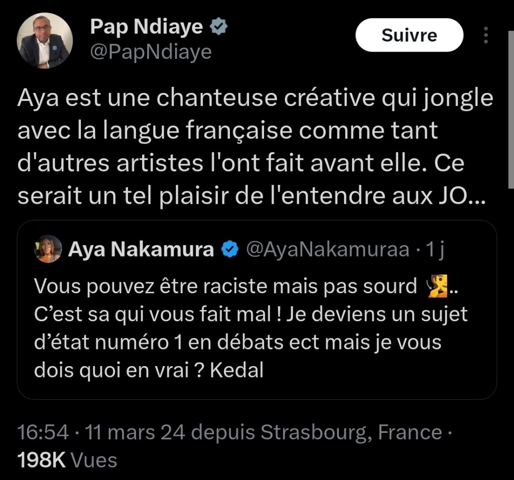This screenshot has height=480, width=514.
Task: Click the blue verified badge beside Aya Nakamura
Action: tap(230, 250)
